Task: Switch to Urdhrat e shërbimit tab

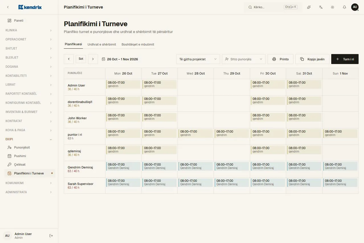Action: [102, 44]
